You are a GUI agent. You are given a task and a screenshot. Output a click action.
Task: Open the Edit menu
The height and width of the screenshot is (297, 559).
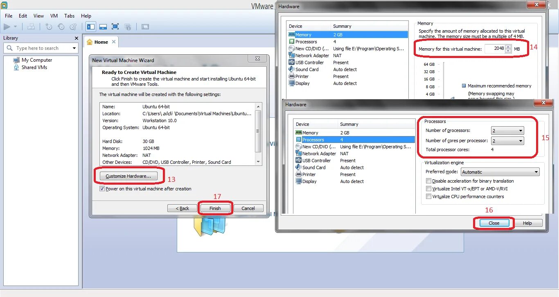[x=23, y=16]
